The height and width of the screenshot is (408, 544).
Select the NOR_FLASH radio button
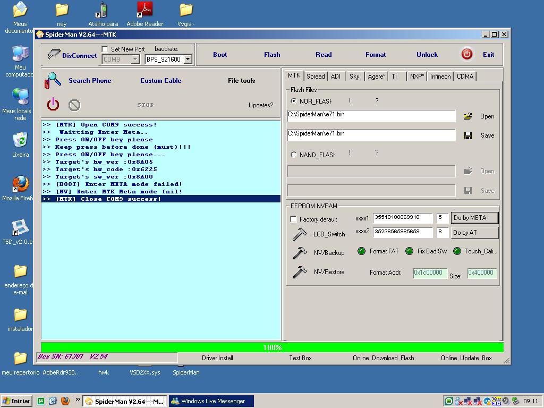(293, 101)
